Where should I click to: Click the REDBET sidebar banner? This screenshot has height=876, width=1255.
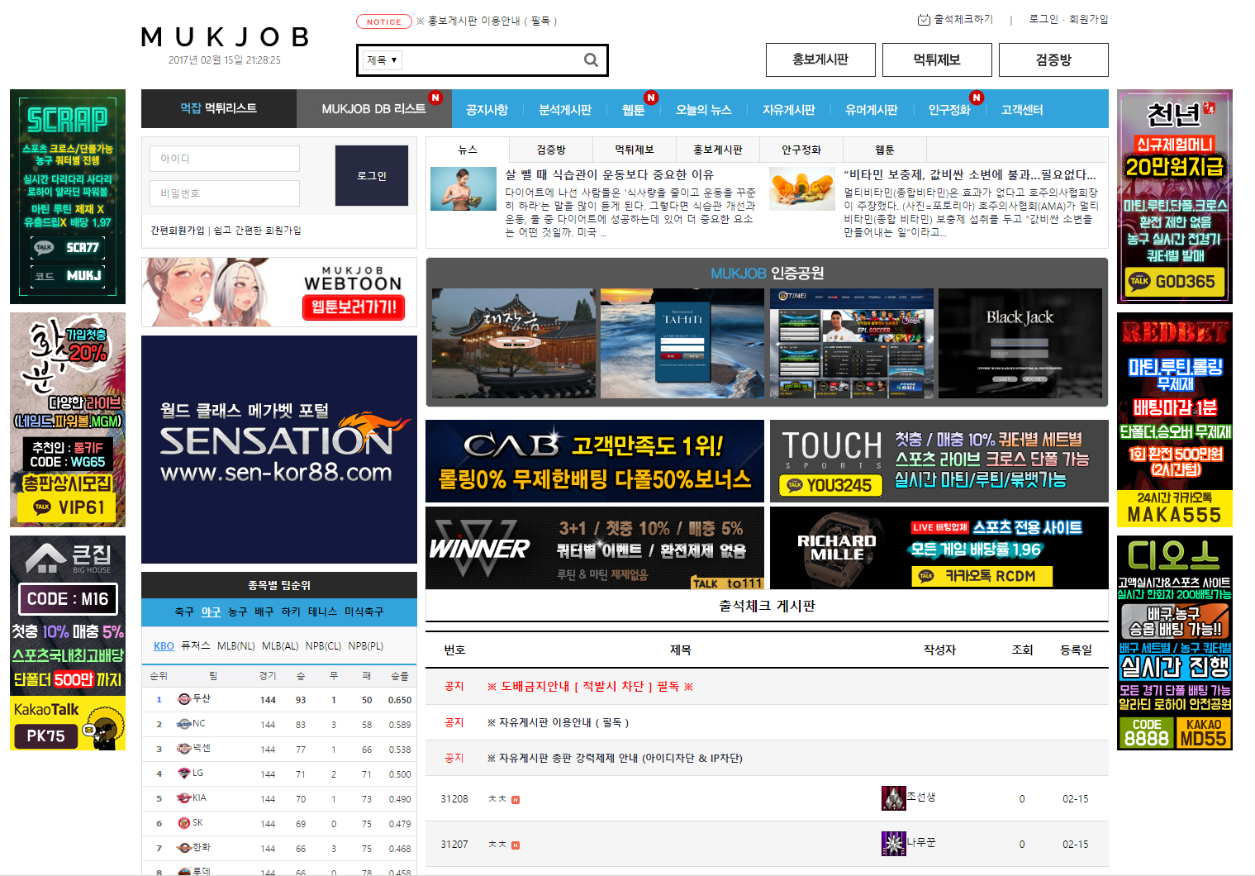tap(1175, 420)
